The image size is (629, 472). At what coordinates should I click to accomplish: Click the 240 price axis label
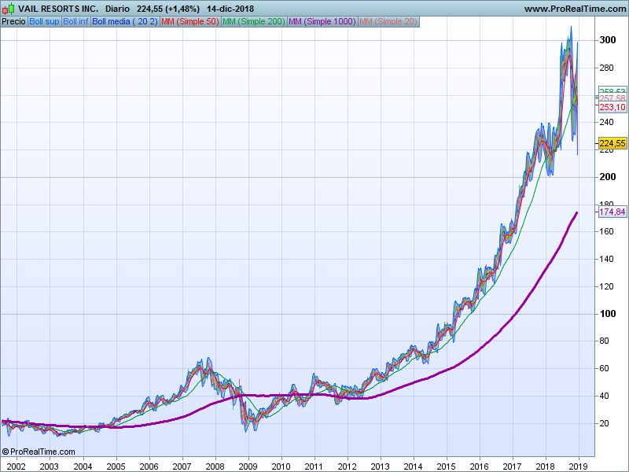[x=606, y=122]
